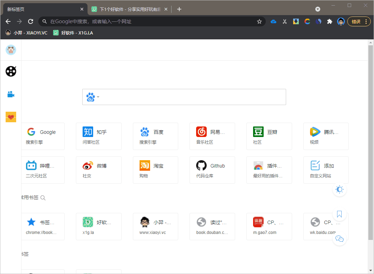
Task: Bookmark this page with the star icon
Action: click(259, 21)
